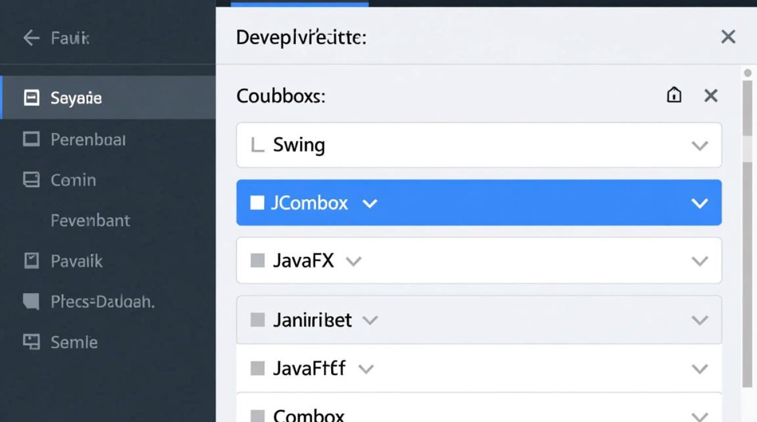Viewport: 757px width, 422px height.
Task: Expand the small chevron next to JavaFX label
Action: pos(353,261)
